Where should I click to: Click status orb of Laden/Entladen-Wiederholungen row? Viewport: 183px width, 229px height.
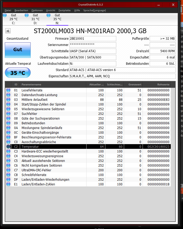tap(8, 179)
